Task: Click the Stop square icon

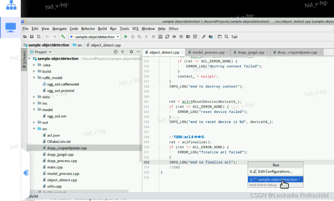Action: click(x=153, y=37)
